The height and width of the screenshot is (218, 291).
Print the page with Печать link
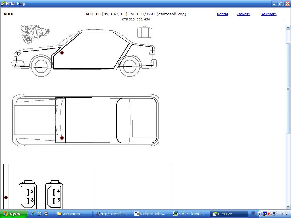[244, 14]
